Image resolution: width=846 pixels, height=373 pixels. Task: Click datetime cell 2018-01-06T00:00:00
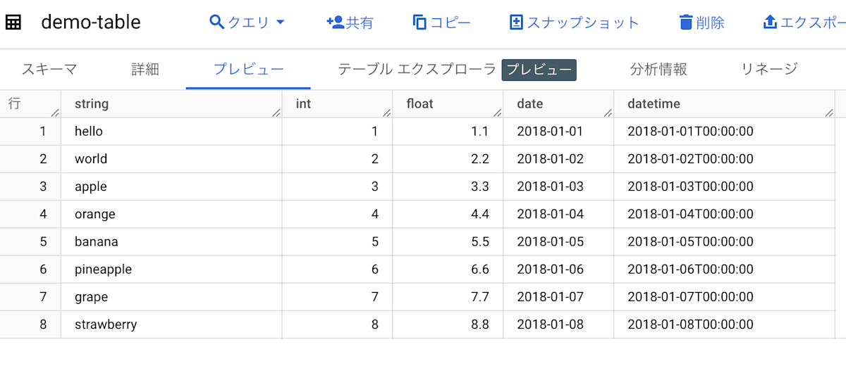[x=724, y=270]
